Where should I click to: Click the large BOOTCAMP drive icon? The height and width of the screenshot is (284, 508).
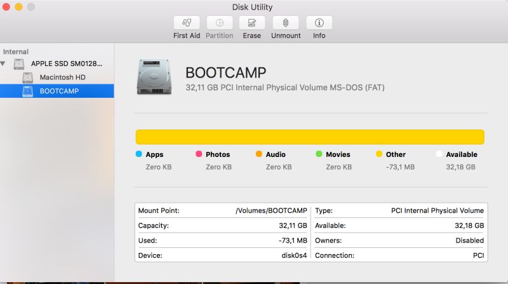pyautogui.click(x=154, y=76)
